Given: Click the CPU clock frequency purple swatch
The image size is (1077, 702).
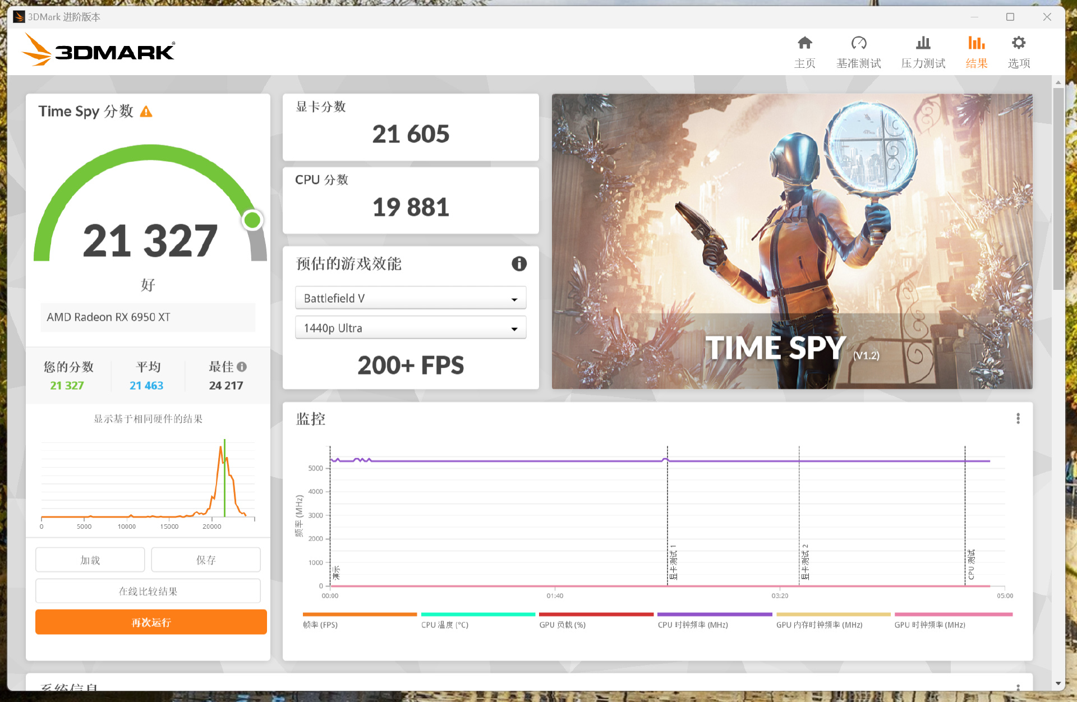Looking at the screenshot, I should click(714, 615).
